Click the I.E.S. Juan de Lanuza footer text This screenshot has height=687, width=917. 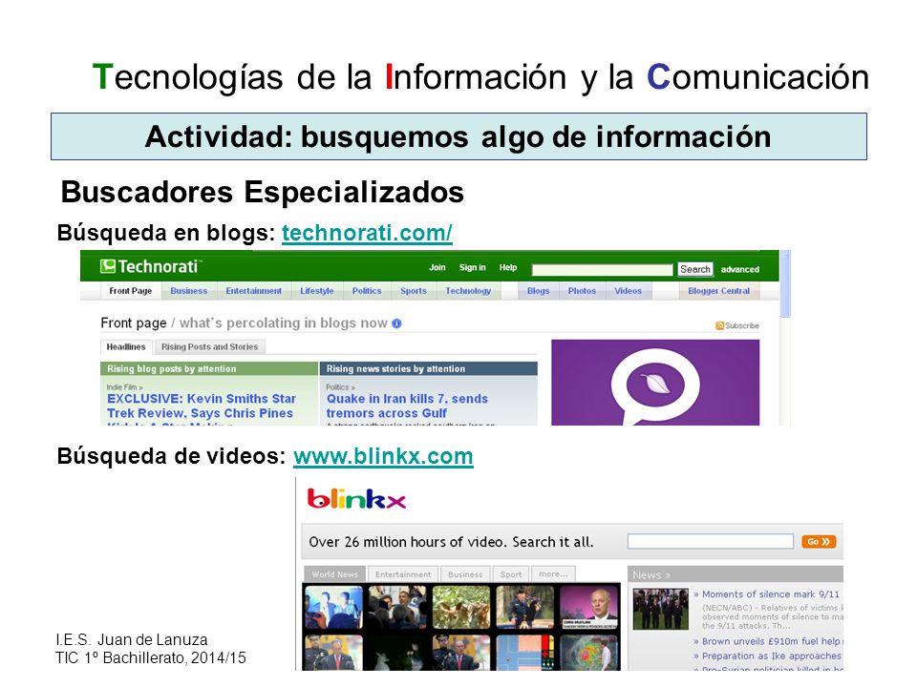click(132, 639)
